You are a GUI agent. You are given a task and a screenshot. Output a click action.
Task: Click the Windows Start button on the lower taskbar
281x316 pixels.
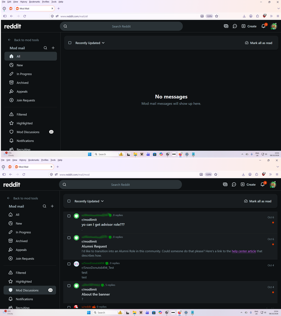coord(89,313)
